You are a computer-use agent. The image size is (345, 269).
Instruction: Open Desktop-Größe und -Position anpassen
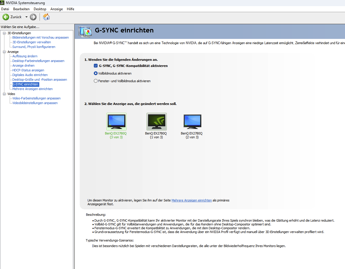[40, 80]
